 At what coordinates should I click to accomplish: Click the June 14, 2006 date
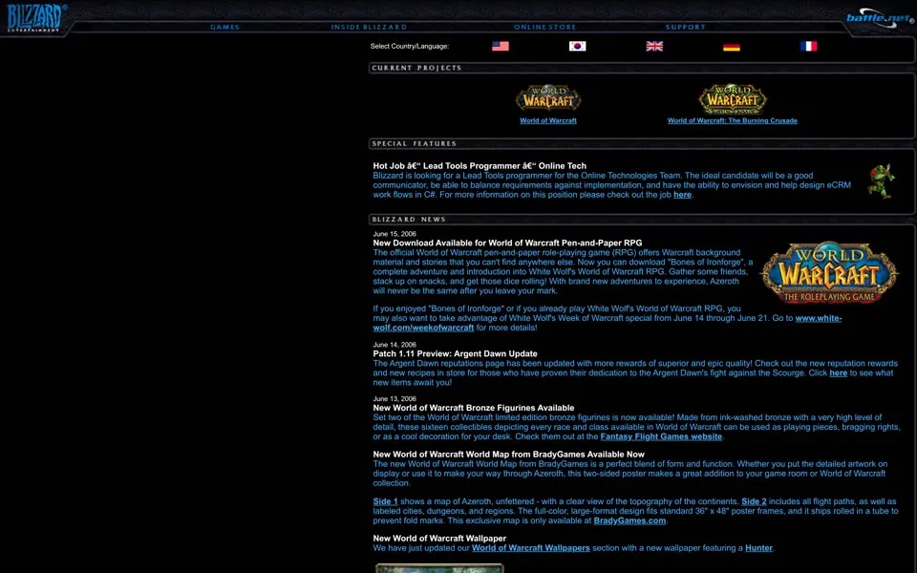[395, 345]
